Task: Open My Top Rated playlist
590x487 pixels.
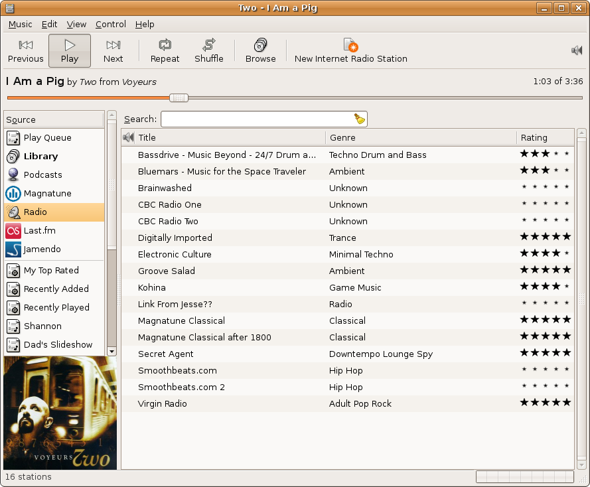Action: [54, 271]
